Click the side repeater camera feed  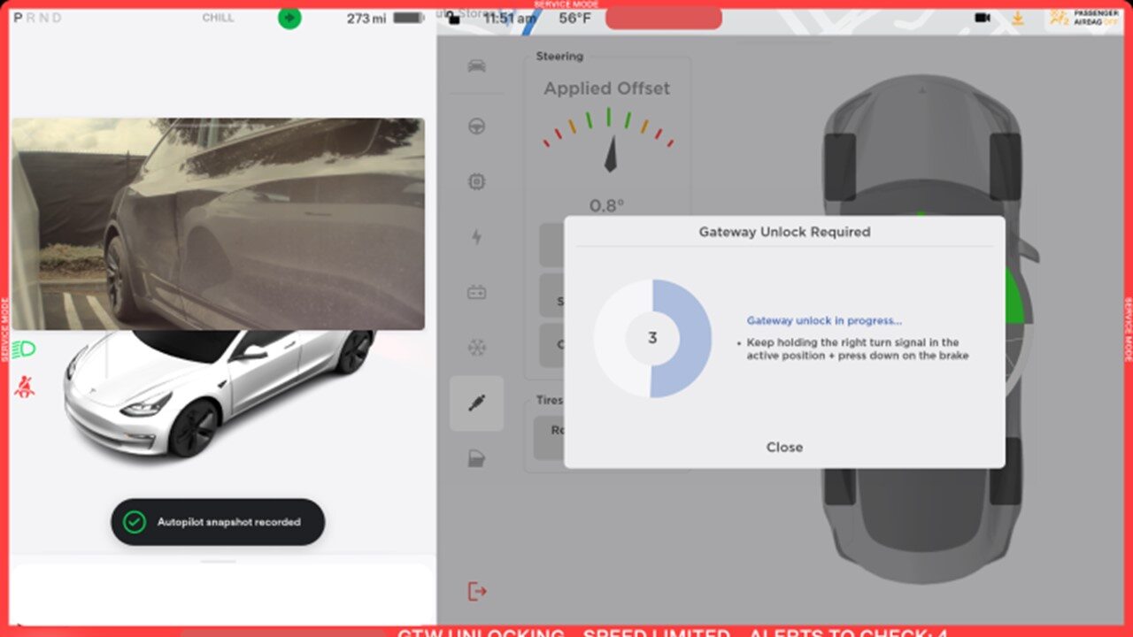[x=218, y=224]
